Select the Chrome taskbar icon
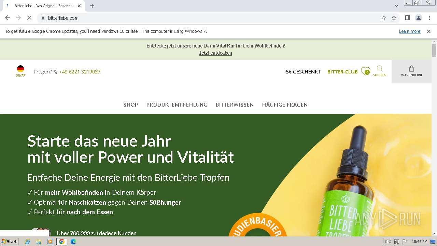 coord(62,242)
